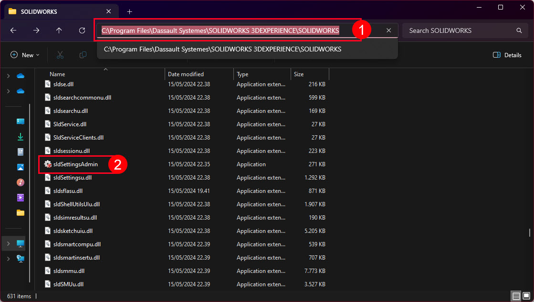Screen dimensions: 534x302
Task: Select sldsearchu.dll file
Action: [71, 111]
